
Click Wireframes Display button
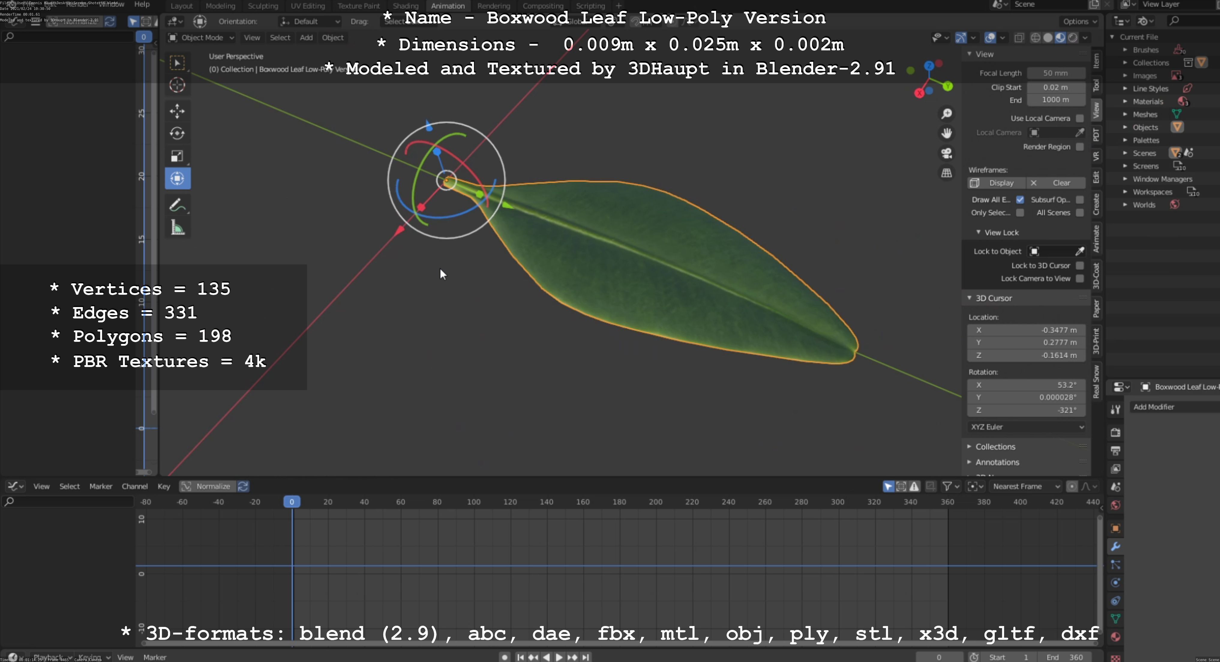click(997, 183)
